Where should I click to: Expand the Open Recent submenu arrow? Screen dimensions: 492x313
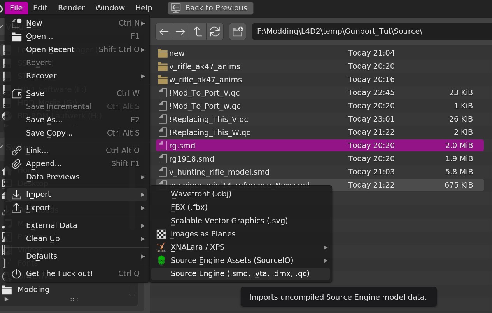point(143,50)
